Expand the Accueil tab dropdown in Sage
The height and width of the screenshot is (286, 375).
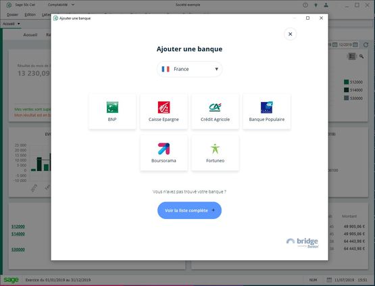click(x=19, y=24)
